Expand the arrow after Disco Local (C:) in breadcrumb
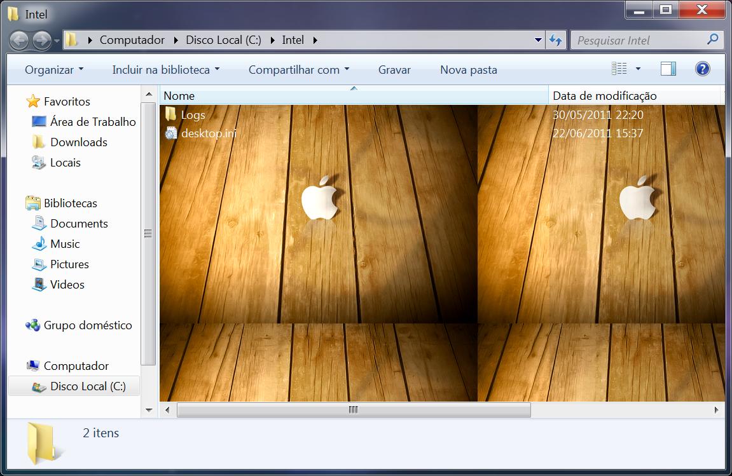This screenshot has width=732, height=476. 272,41
